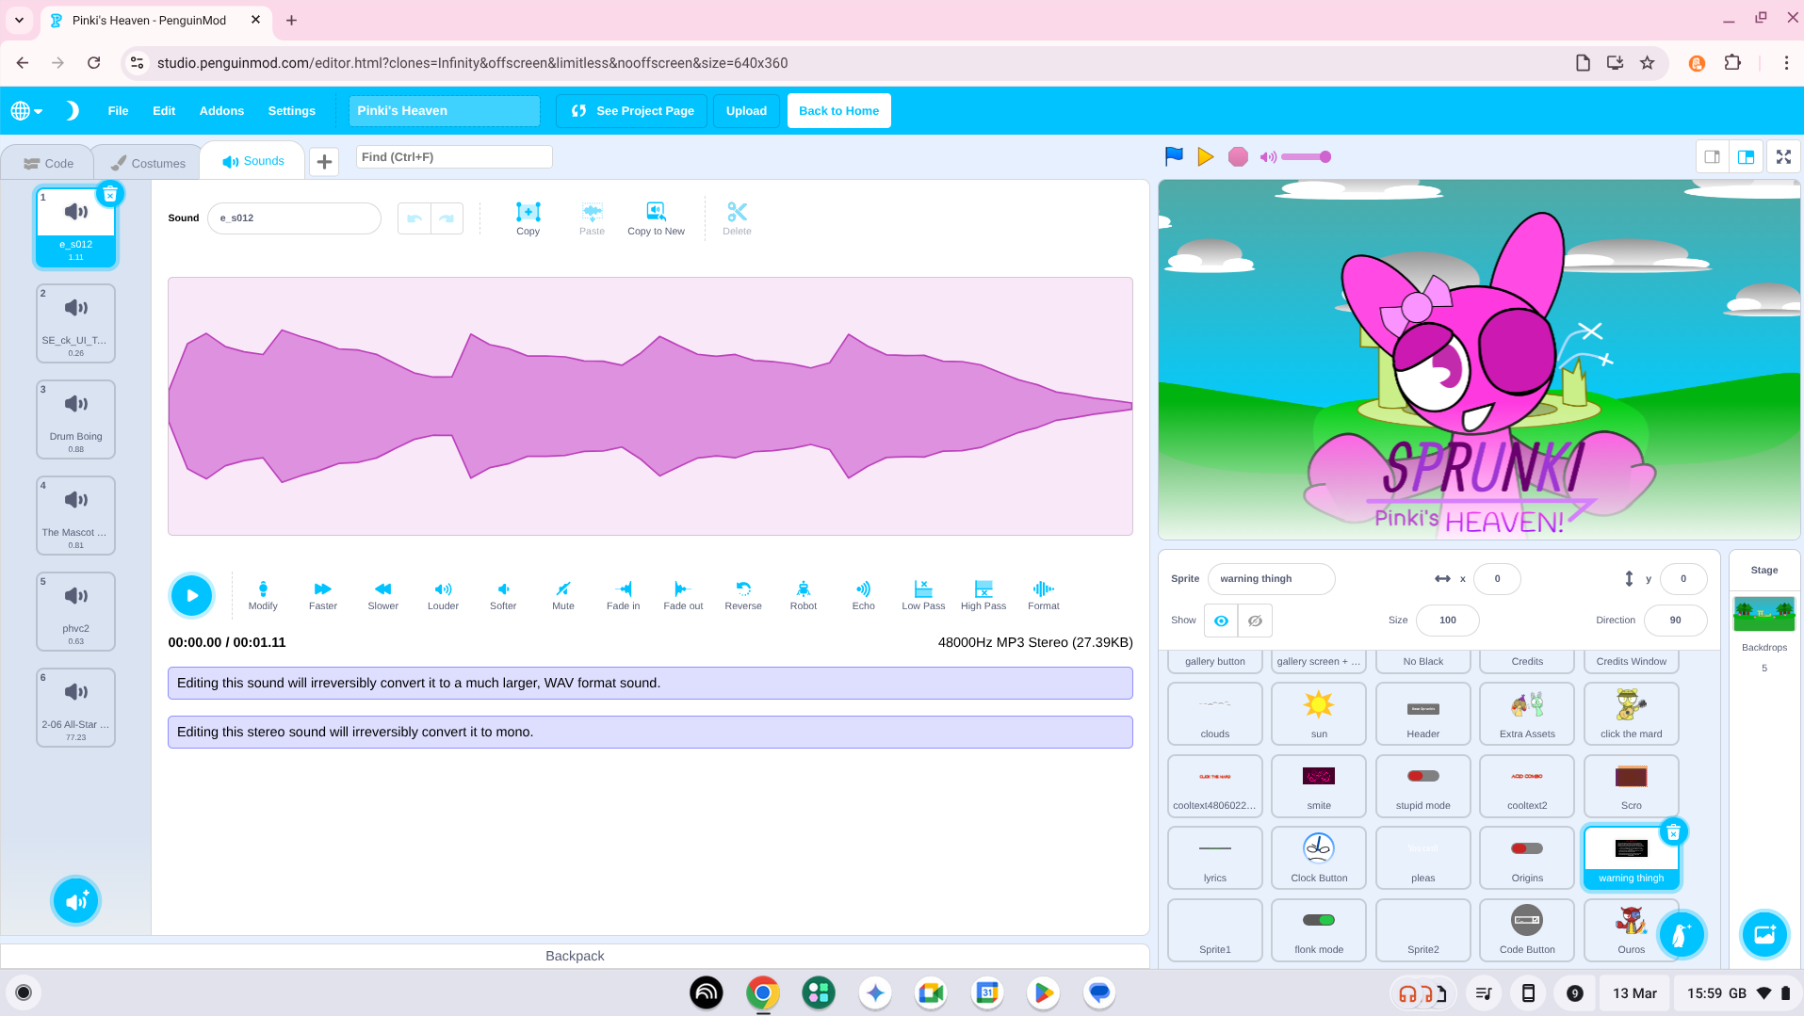The height and width of the screenshot is (1016, 1804).
Task: Click the Copy sound selection icon
Action: point(528,218)
